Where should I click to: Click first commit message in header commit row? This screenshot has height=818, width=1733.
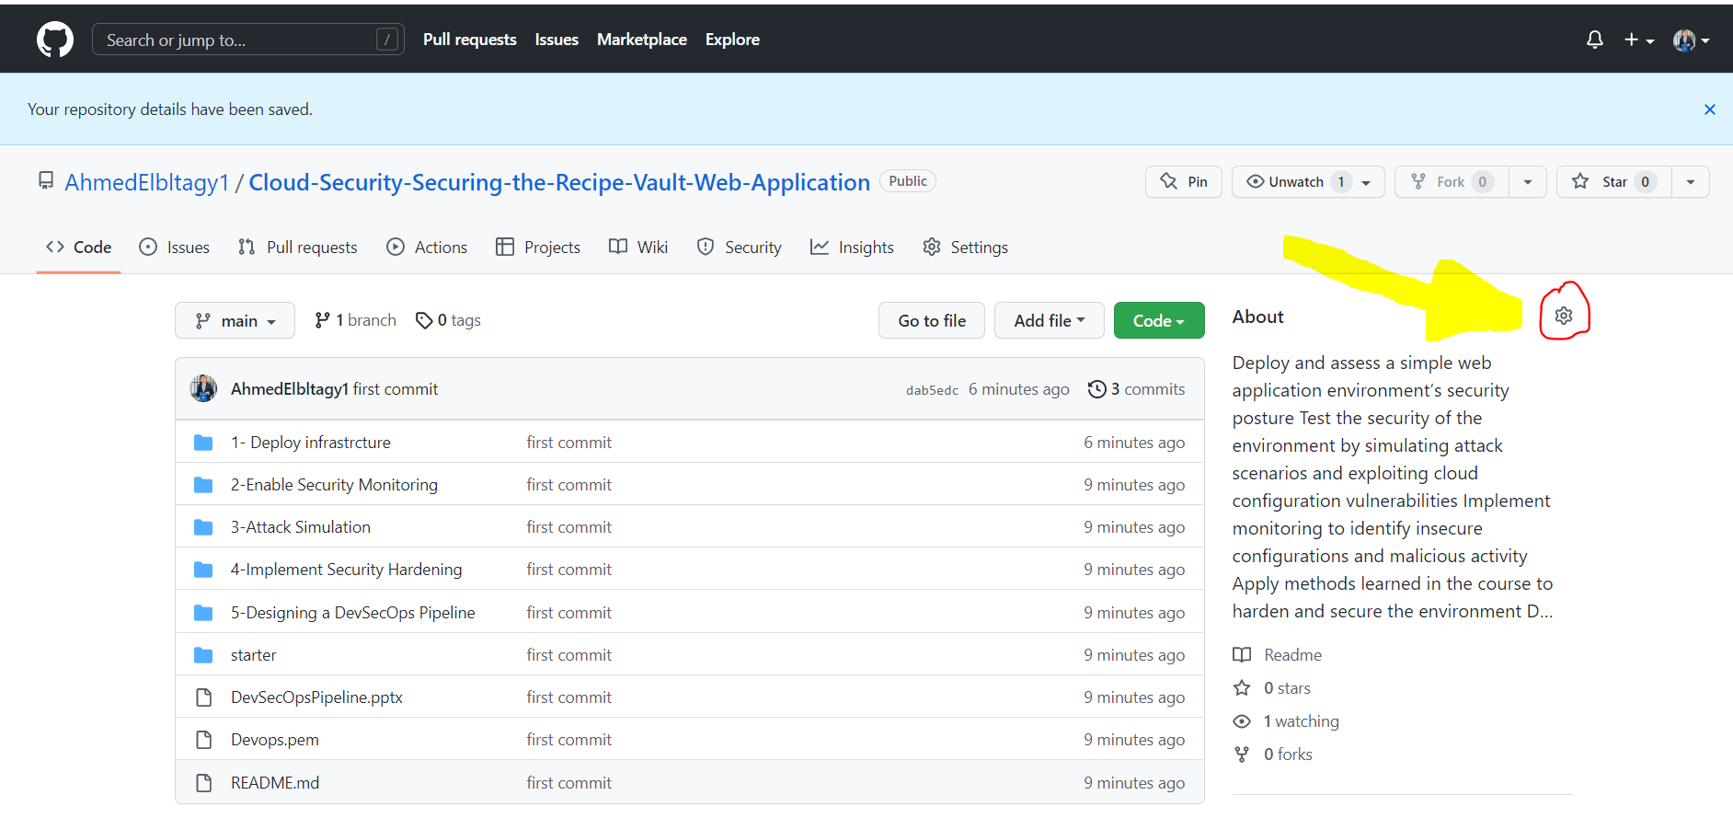tap(396, 389)
